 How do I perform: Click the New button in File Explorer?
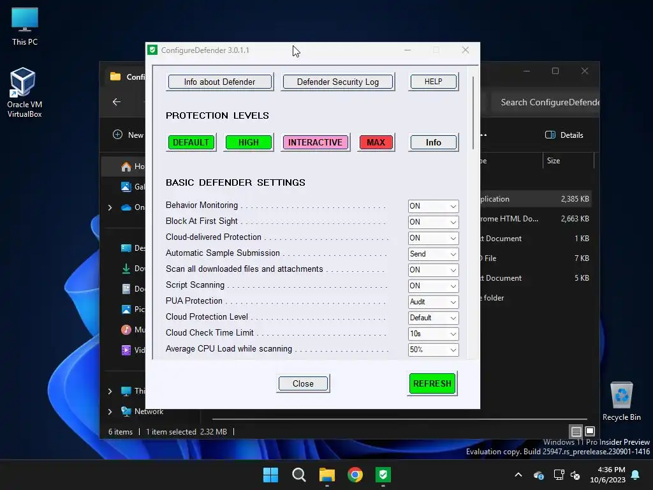tap(128, 135)
